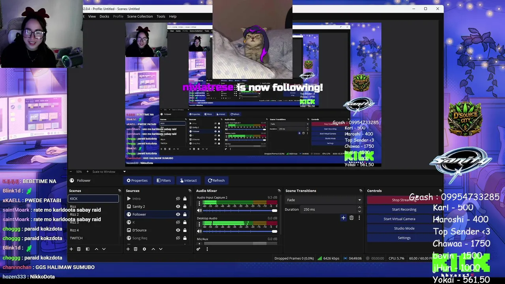Remove selected source via Sources trash icon
This screenshot has width=505, height=284.
(135, 249)
